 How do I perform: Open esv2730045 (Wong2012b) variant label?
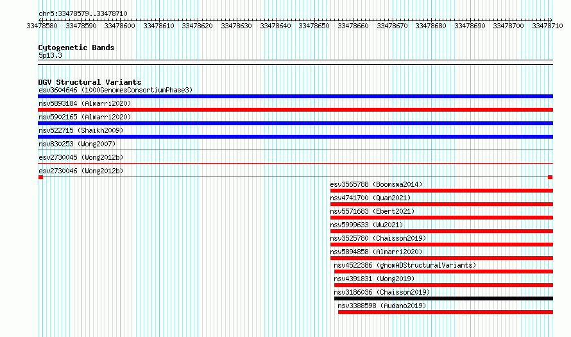point(81,157)
